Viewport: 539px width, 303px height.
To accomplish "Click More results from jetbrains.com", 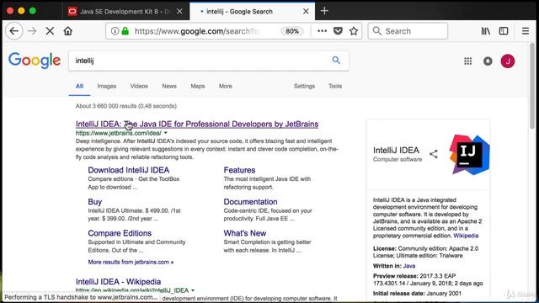I will click(x=131, y=262).
